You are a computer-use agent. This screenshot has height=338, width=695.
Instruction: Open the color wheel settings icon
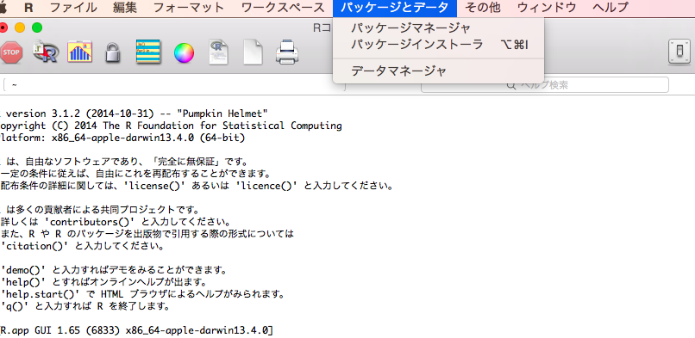[184, 53]
